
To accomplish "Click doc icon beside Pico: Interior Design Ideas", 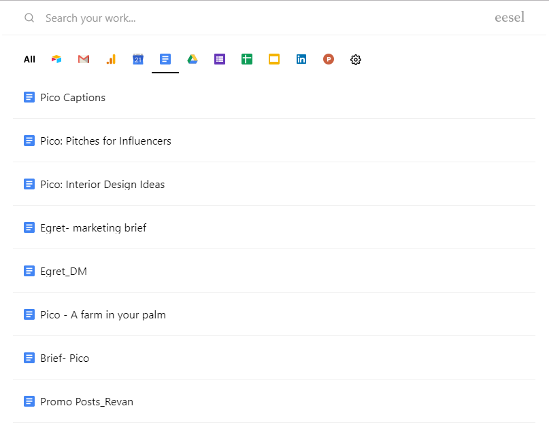I will (x=29, y=184).
